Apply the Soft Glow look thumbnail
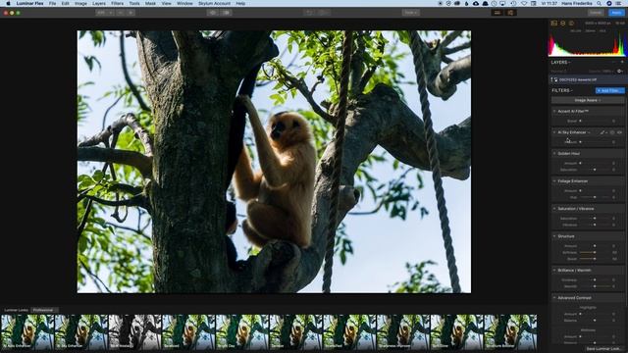Screen dimensions: 628x353 coord(456,331)
